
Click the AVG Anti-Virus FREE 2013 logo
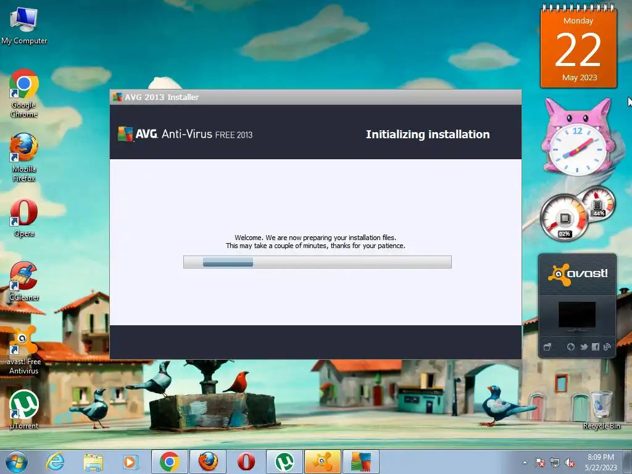[x=185, y=134]
